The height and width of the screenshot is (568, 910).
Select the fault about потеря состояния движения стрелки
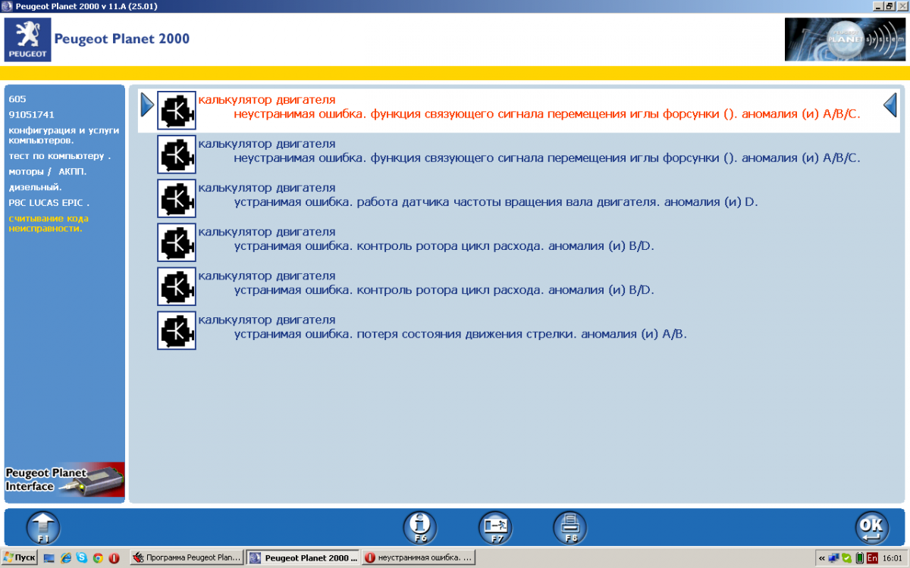coord(460,334)
